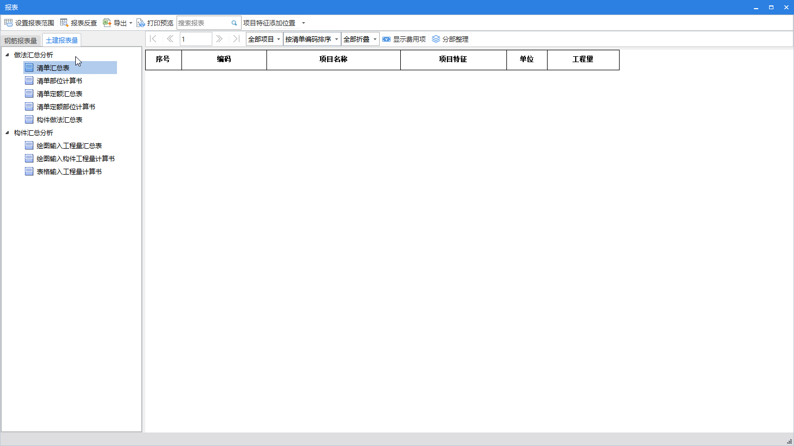
Task: Minimize the 报表 window
Action: pos(756,7)
